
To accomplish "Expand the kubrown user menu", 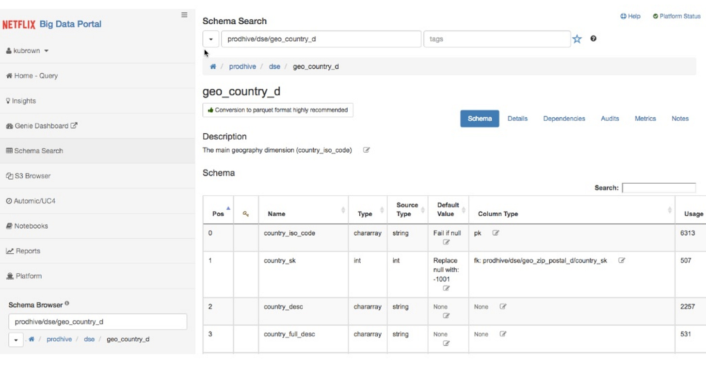I will click(x=28, y=51).
